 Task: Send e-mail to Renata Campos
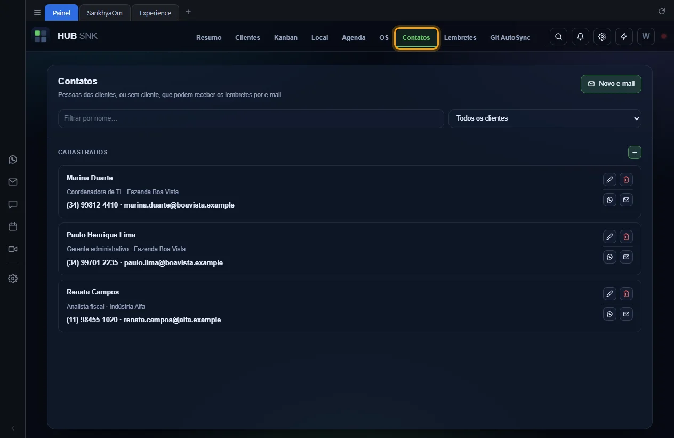point(627,314)
